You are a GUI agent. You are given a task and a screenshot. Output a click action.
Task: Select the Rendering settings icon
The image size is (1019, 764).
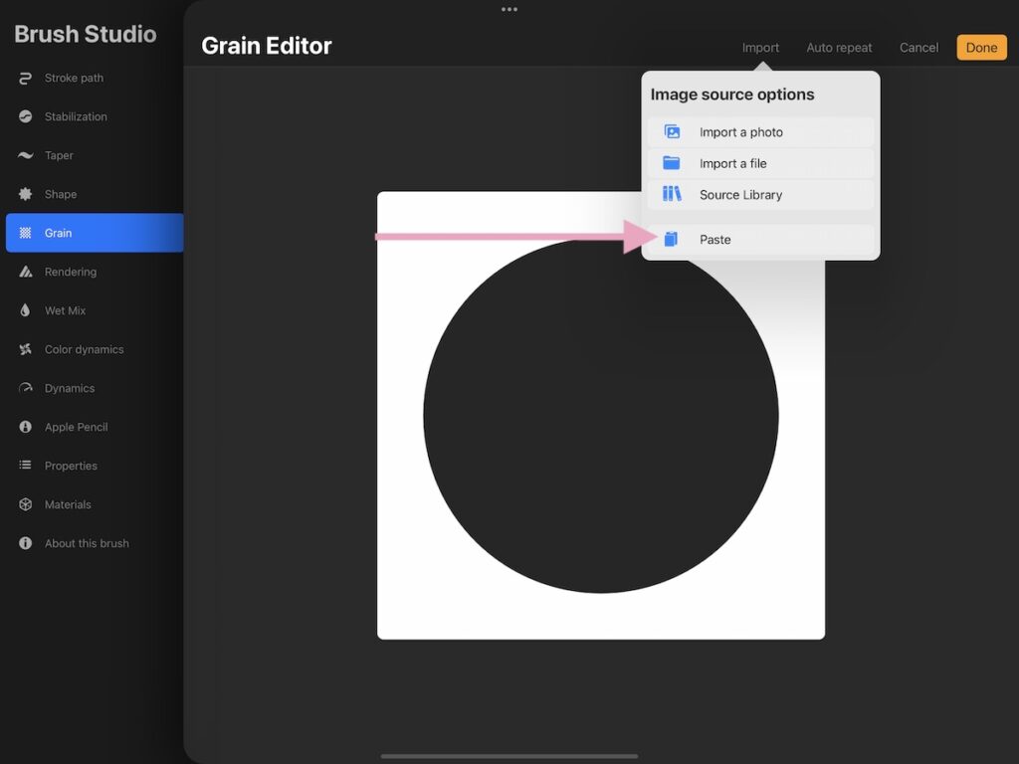pyautogui.click(x=27, y=272)
